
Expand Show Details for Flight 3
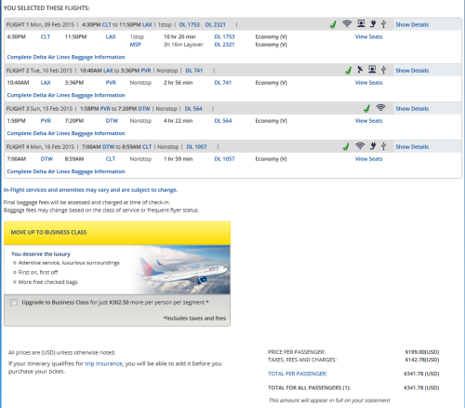(x=412, y=109)
